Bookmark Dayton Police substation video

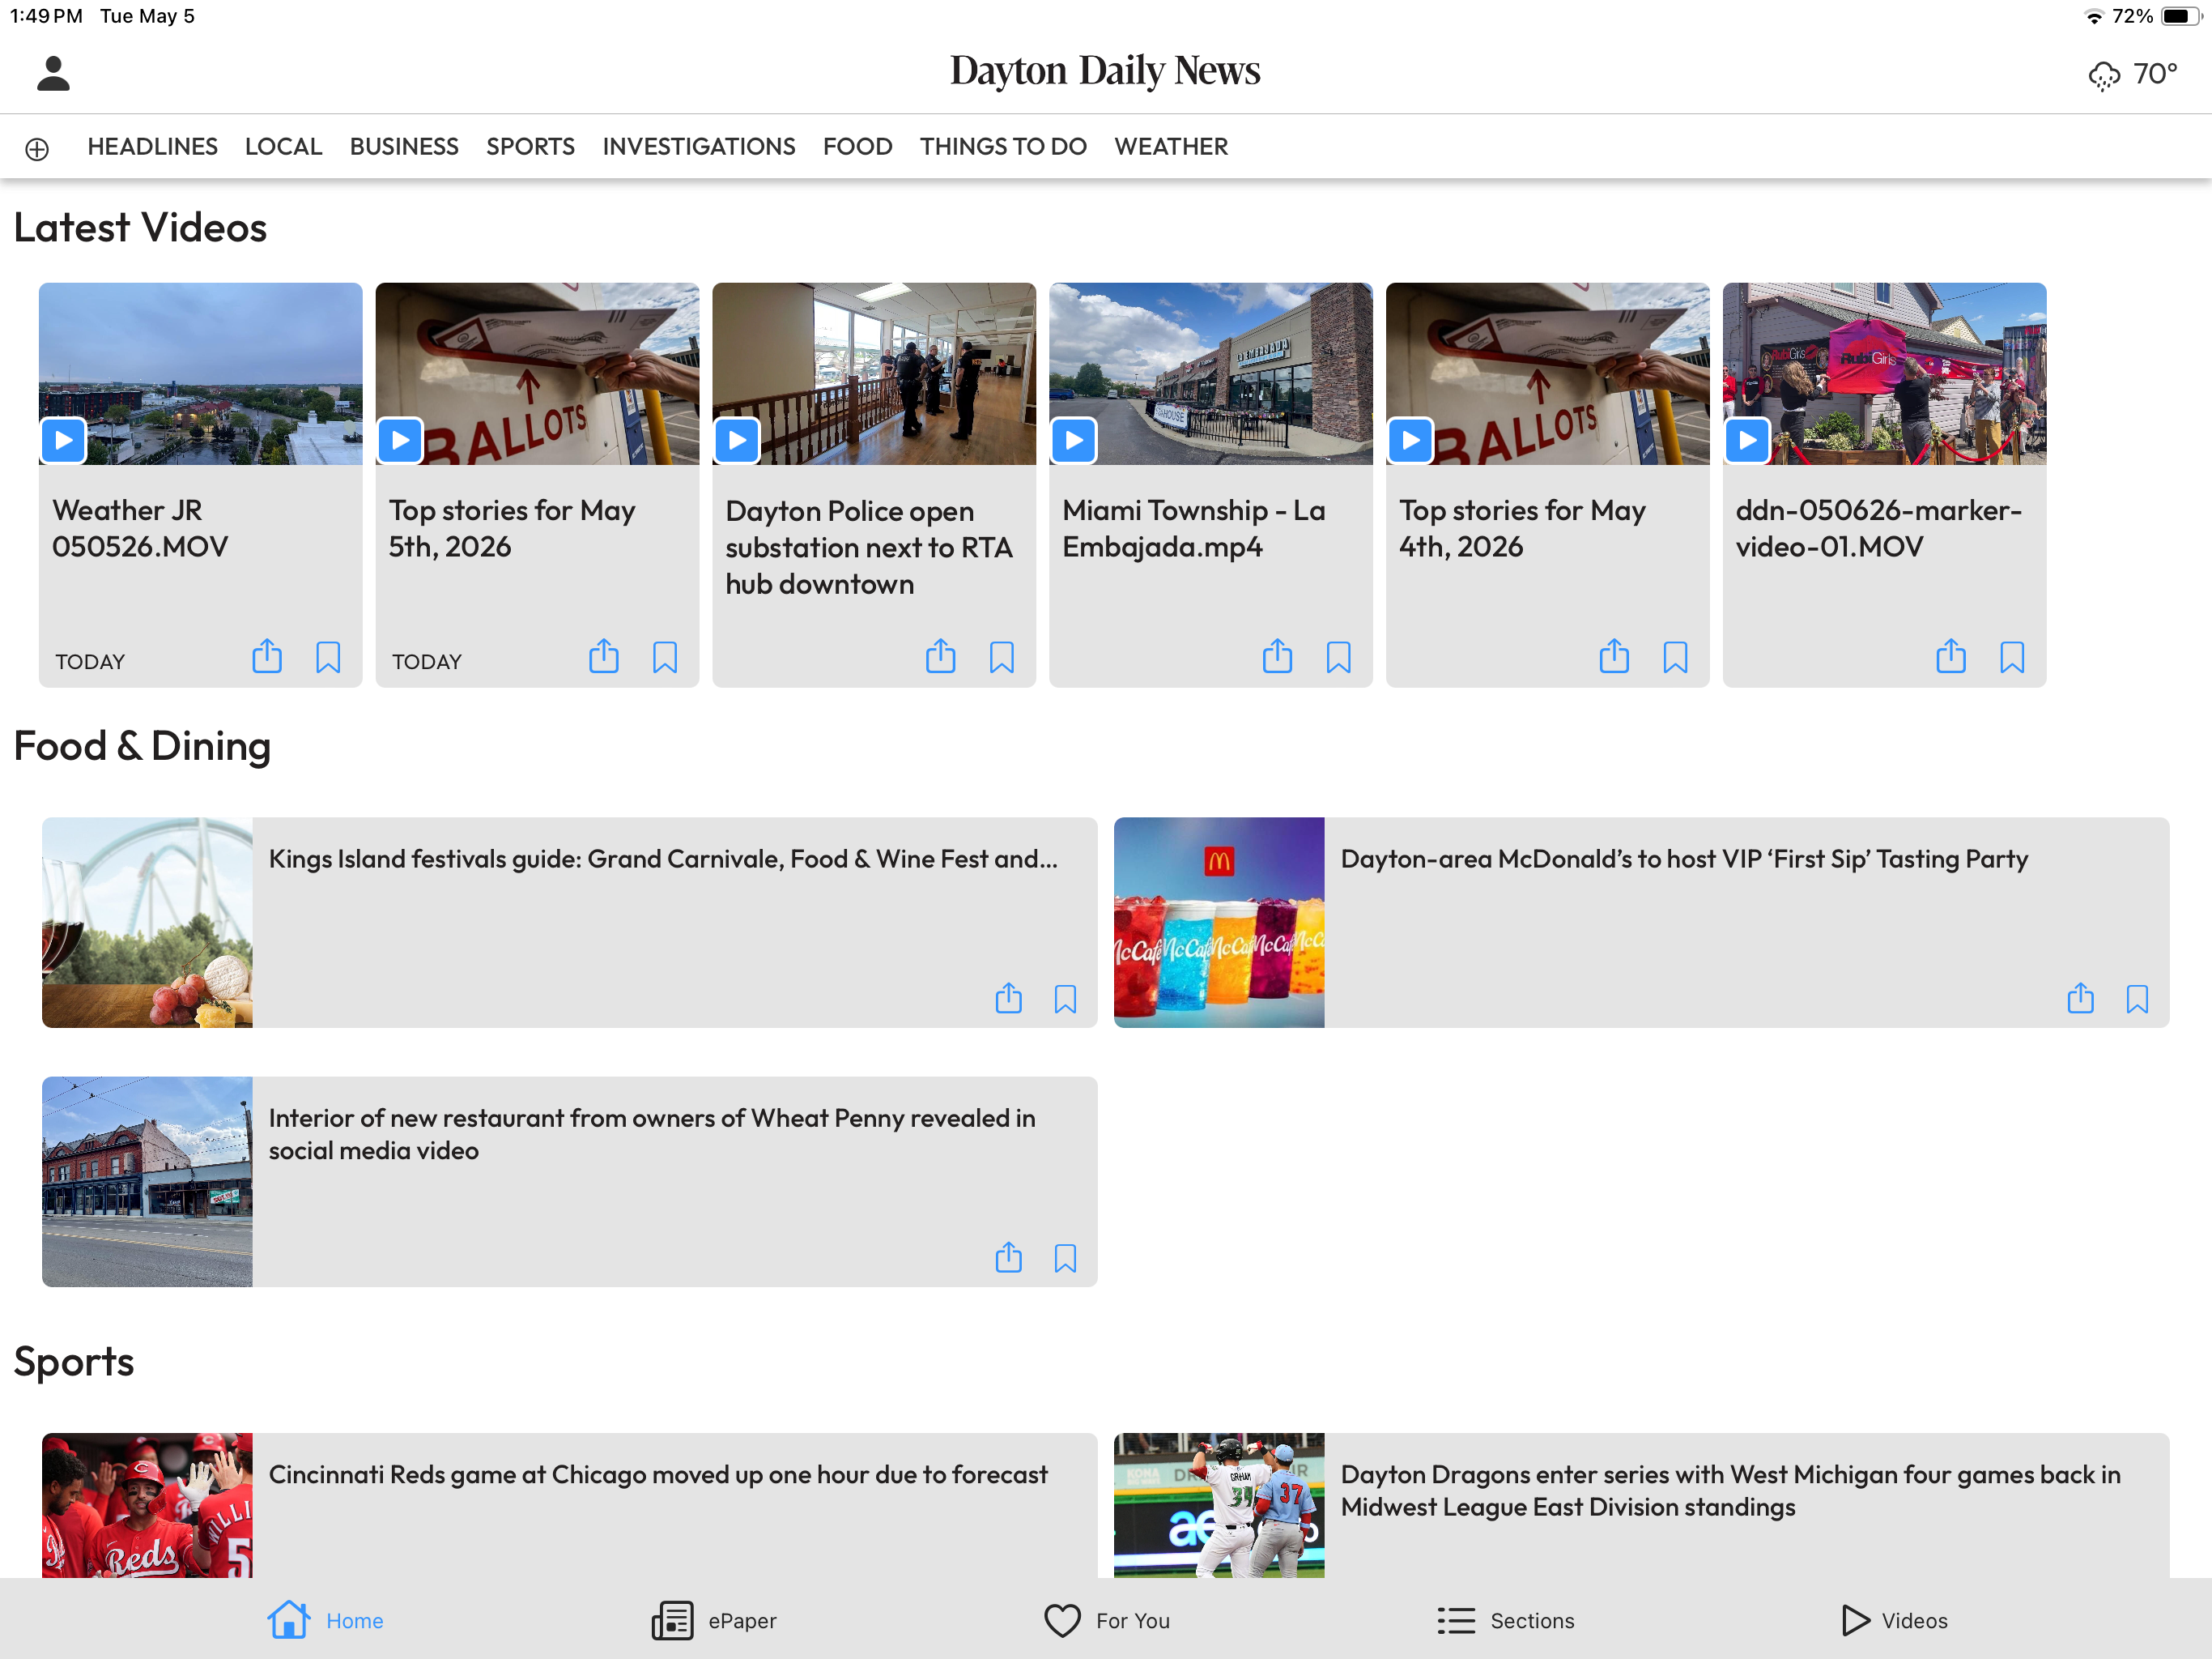click(1002, 658)
